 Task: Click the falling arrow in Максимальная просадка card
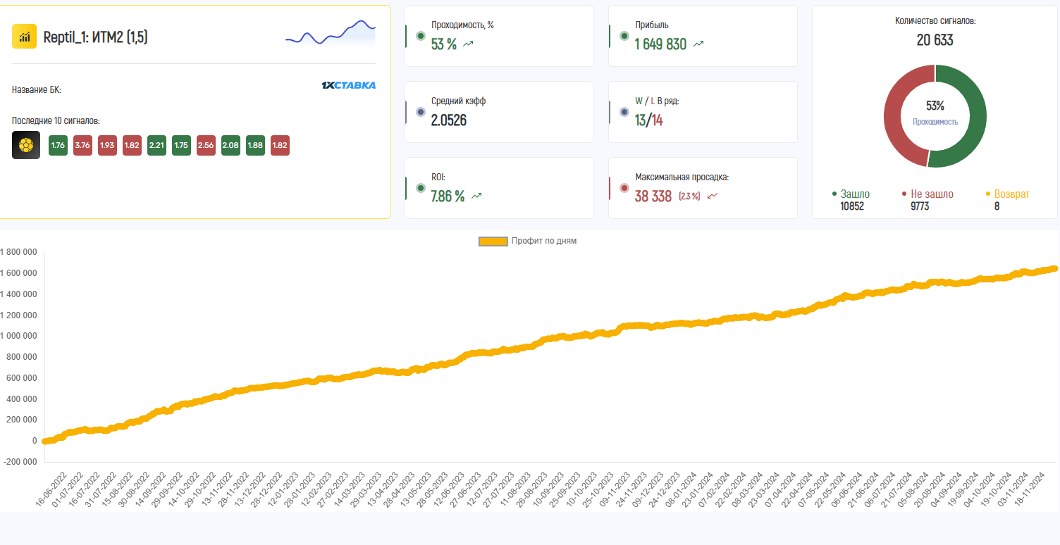pyautogui.click(x=712, y=196)
